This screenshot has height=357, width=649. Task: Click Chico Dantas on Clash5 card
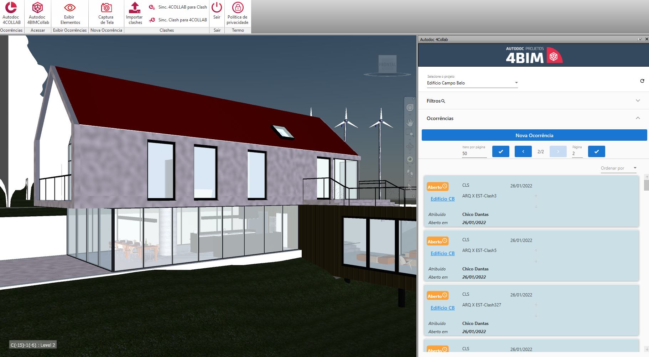click(x=475, y=269)
